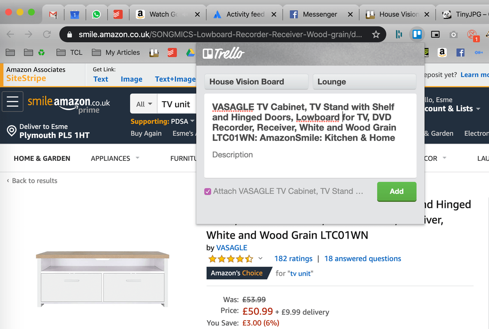The image size is (489, 329).
Task: Expand Supporting: PDSA charity dropdown
Action: coord(162,121)
